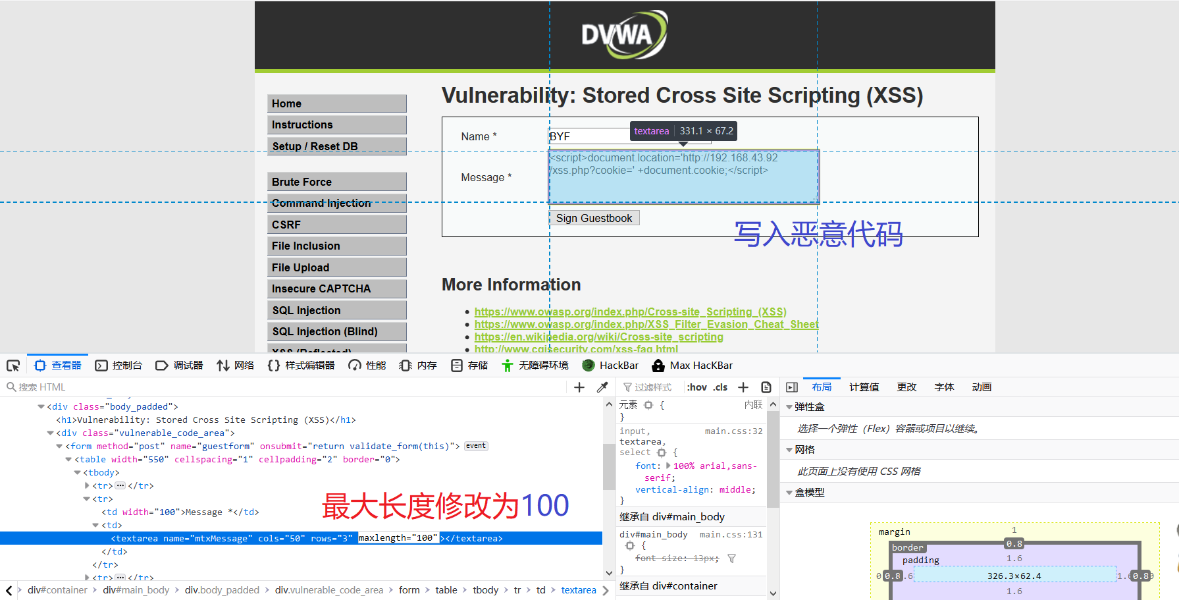Click the main.css:32 source link

click(733, 431)
